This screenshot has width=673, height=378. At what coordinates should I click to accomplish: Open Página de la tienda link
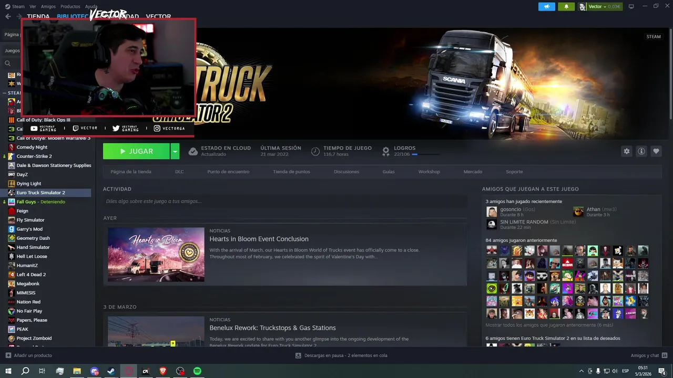(131, 172)
